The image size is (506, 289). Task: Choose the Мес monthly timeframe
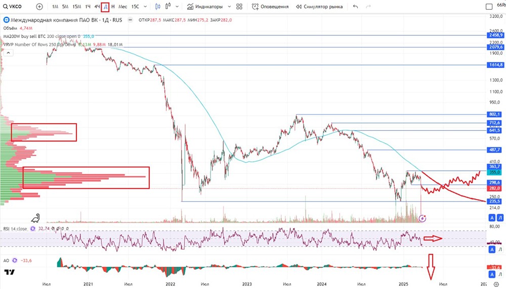pyautogui.click(x=122, y=7)
